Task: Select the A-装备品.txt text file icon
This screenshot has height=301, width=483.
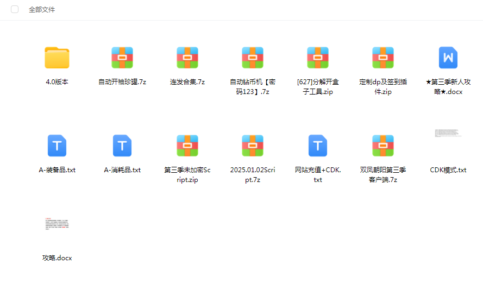Action: tap(57, 146)
